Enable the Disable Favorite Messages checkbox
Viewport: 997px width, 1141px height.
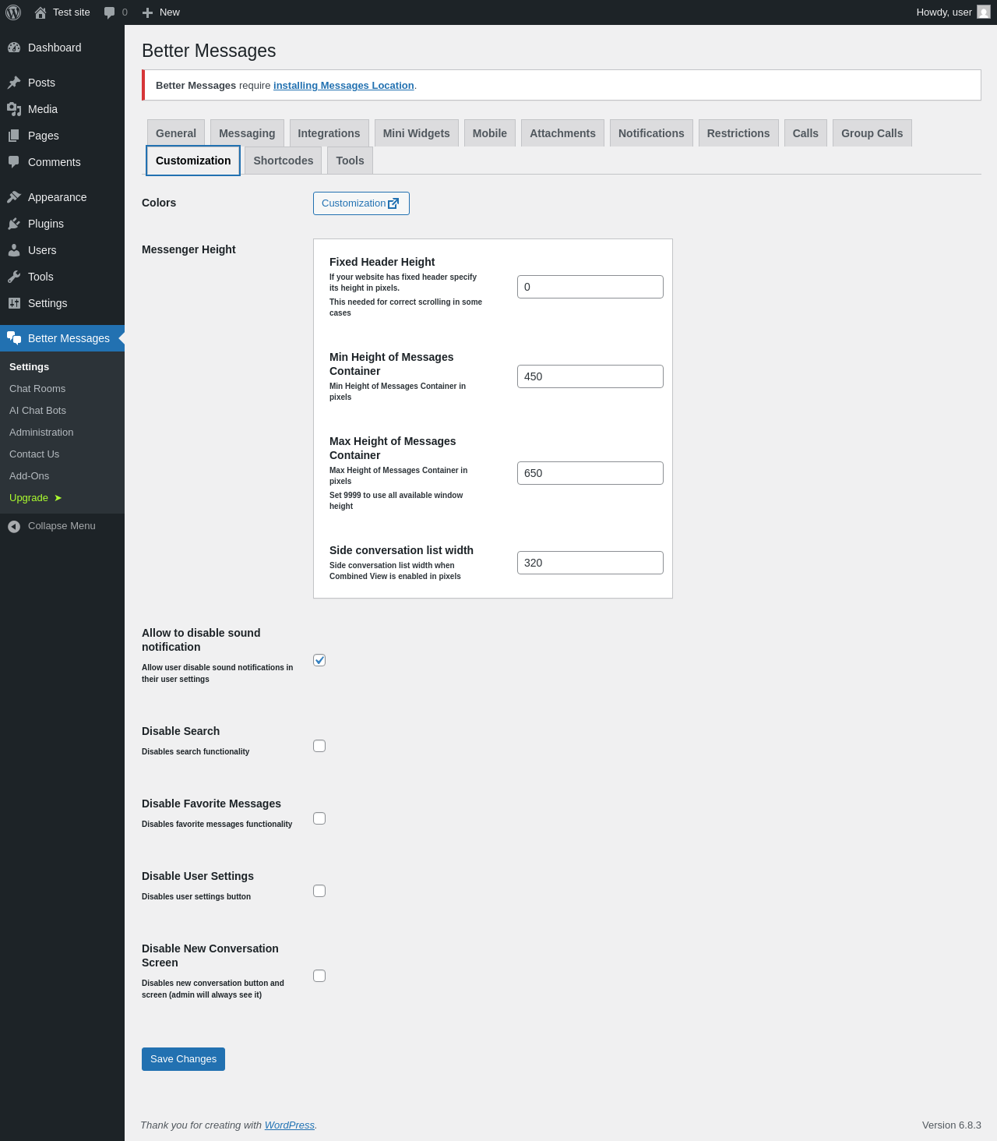point(319,818)
